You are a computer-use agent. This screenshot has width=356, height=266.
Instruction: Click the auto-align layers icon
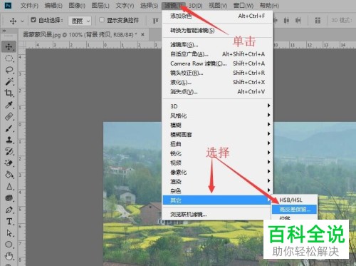(x=318, y=21)
